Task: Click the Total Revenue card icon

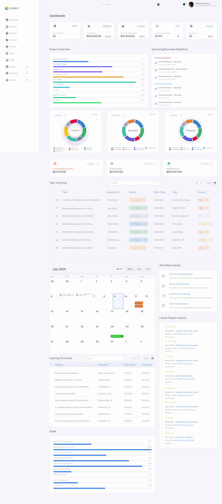Action: coord(89,26)
